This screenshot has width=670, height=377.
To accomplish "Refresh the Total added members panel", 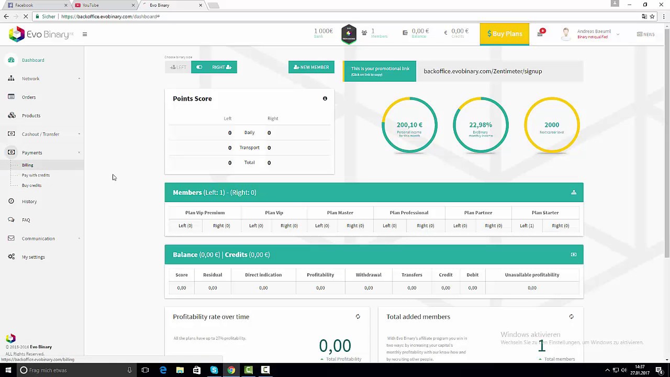I will tap(572, 317).
